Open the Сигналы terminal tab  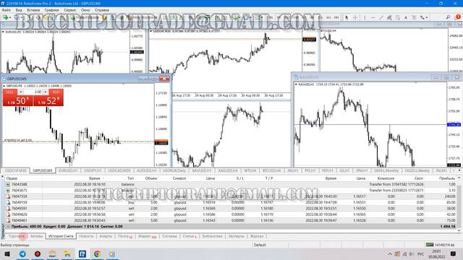click(169, 236)
